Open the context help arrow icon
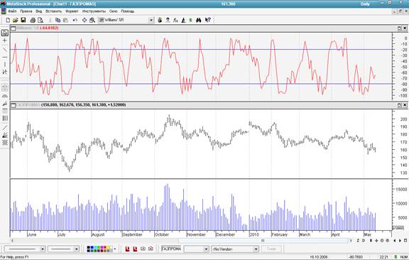The height and width of the screenshot is (260, 409). 207,20
